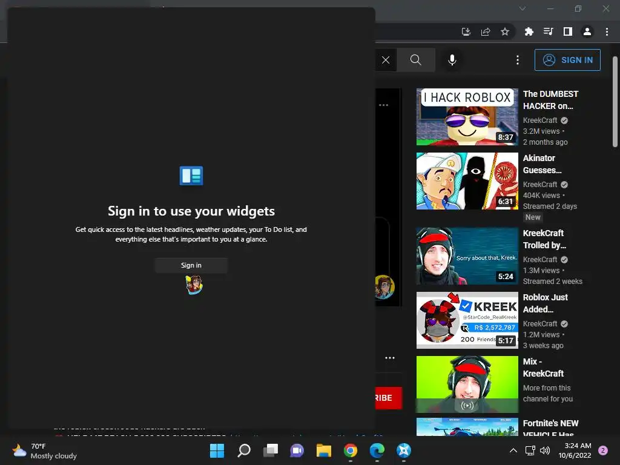620x465 pixels.
Task: Click the YouTube page vertical scrollbar
Action: [615, 102]
